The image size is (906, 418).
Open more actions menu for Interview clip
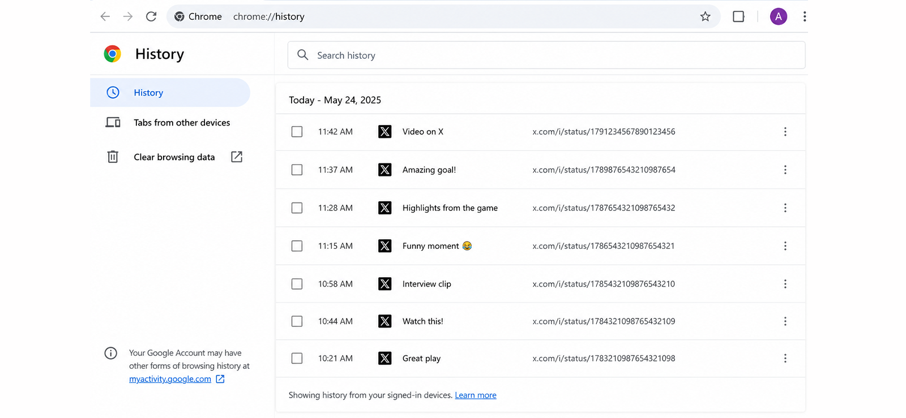[x=785, y=284]
